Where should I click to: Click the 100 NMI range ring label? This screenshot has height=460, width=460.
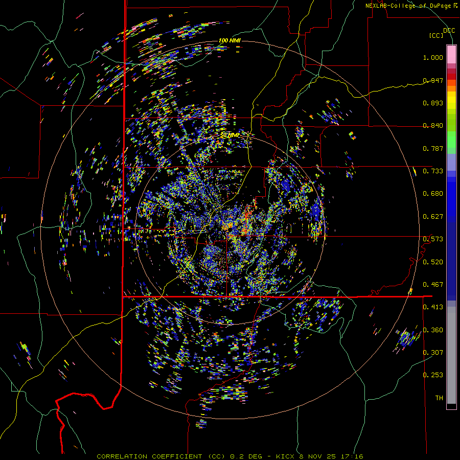tap(229, 40)
